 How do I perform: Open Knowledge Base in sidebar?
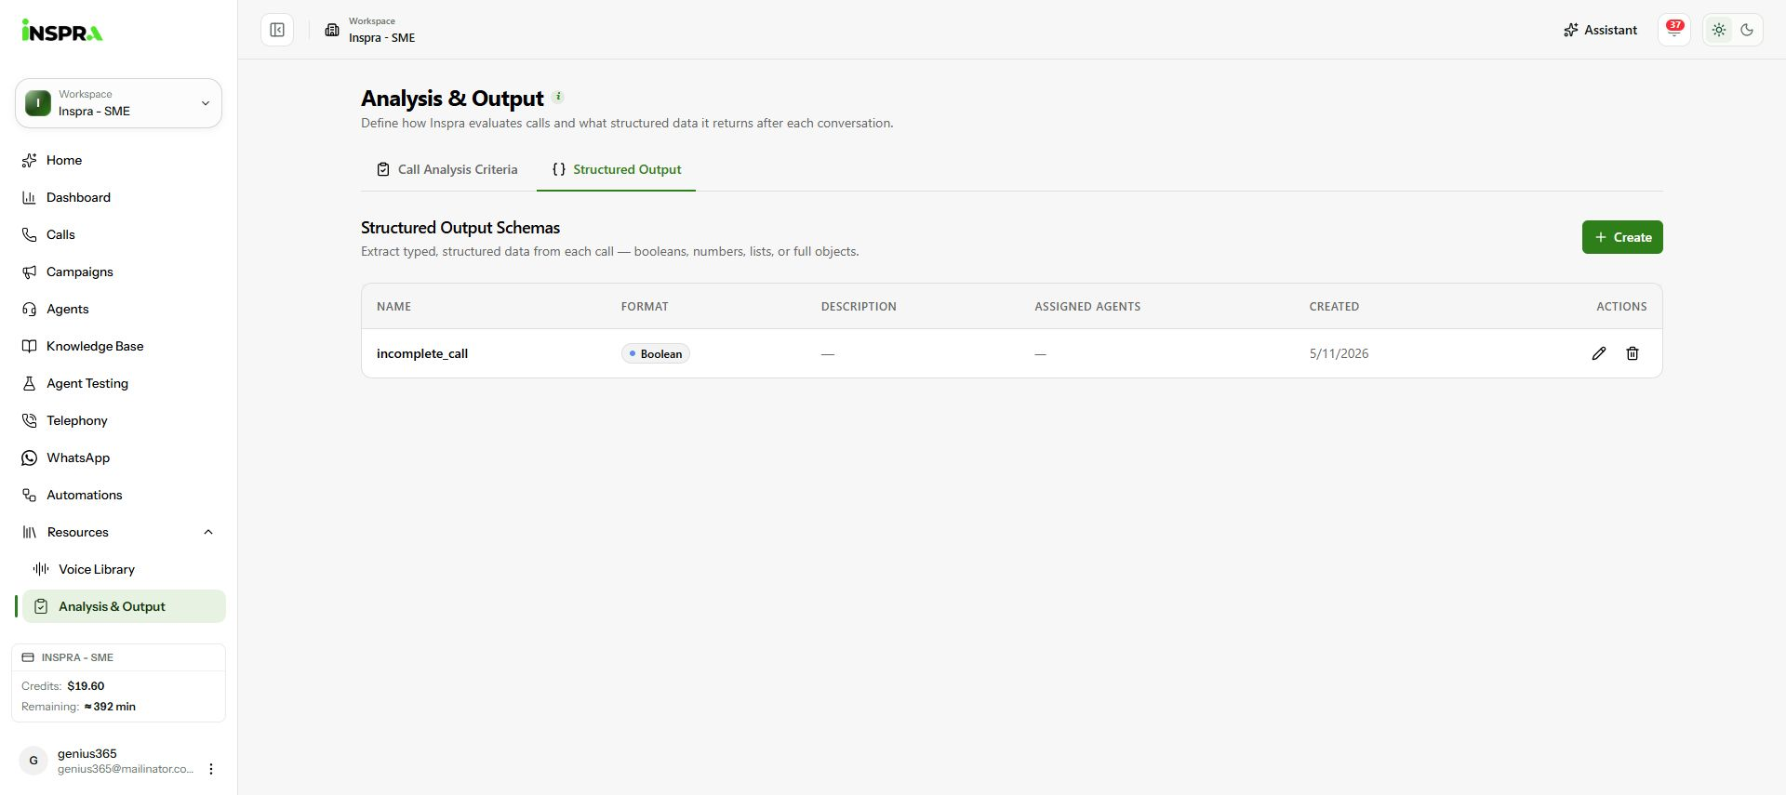tap(118, 346)
